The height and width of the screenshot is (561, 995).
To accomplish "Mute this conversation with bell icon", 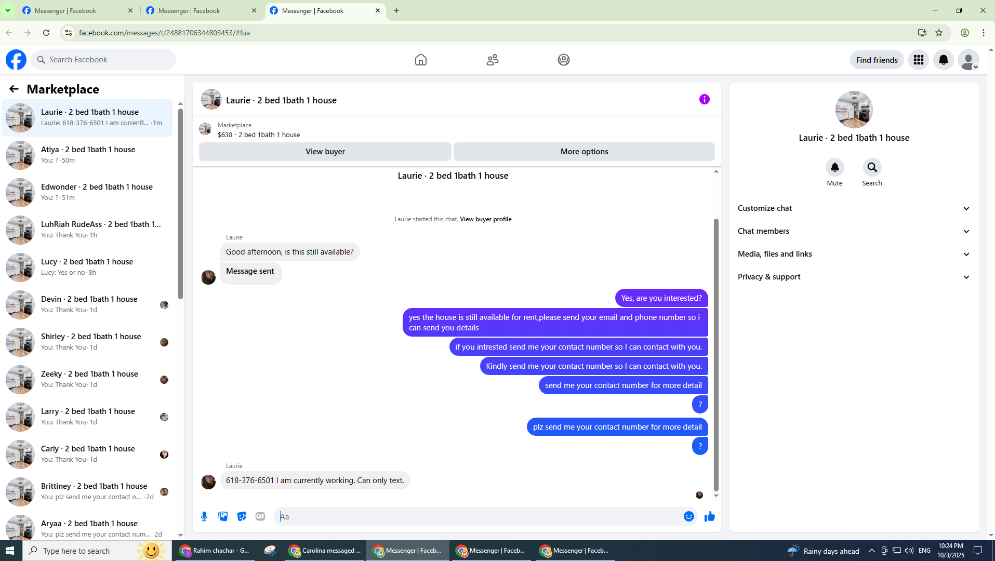I will coord(835,167).
